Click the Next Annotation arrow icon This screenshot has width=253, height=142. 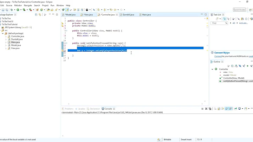(98, 10)
